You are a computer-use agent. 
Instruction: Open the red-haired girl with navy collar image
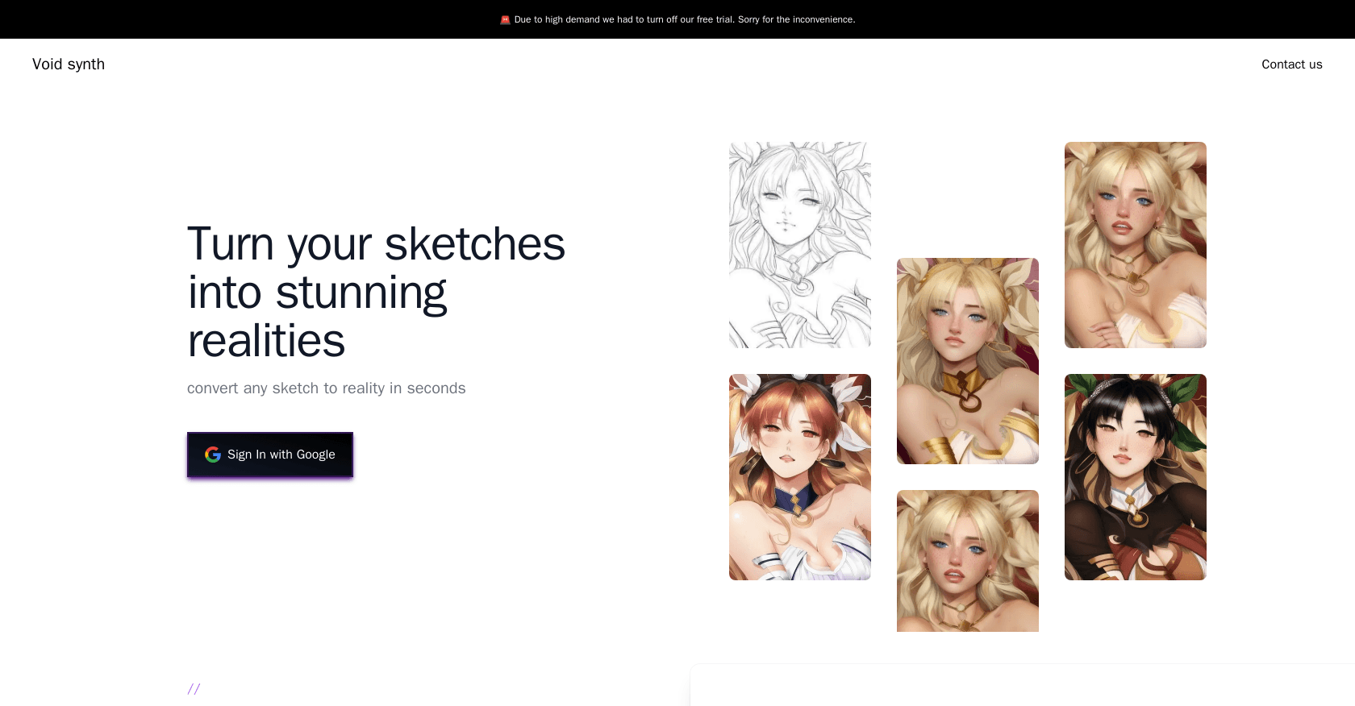tap(800, 477)
